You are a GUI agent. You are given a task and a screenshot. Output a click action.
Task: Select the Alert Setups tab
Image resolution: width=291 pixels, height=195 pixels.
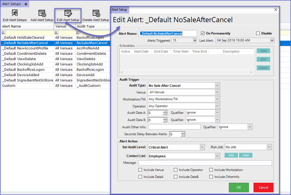[x=11, y=4]
